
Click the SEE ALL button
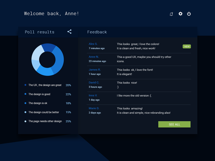pos(174,124)
